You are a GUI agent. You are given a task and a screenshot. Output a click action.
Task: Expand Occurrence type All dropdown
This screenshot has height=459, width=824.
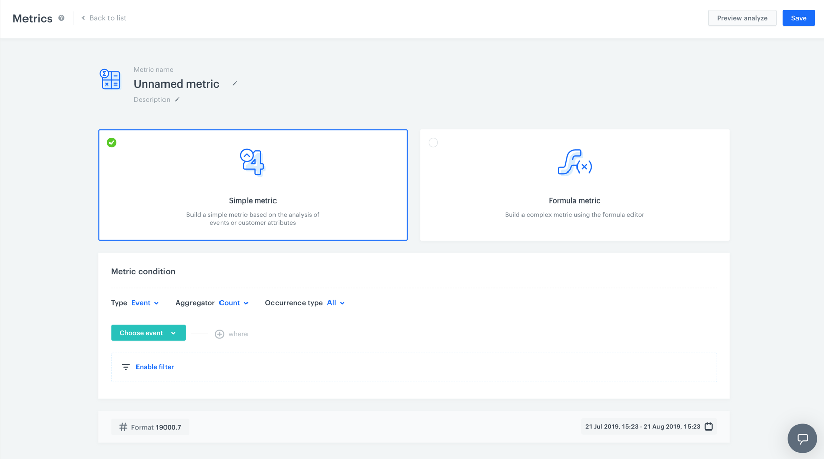tap(336, 303)
